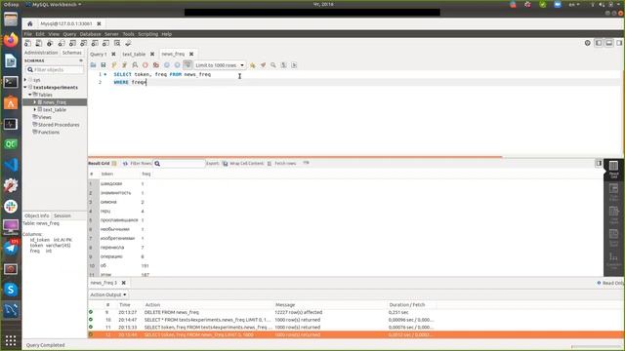625x351 pixels.
Task: Open Query menu
Action: (x=69, y=34)
